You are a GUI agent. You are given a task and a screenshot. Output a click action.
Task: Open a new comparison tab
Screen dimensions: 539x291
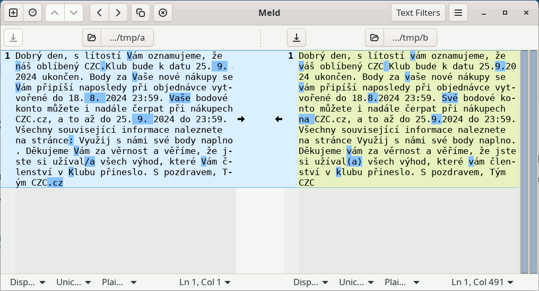pos(13,13)
